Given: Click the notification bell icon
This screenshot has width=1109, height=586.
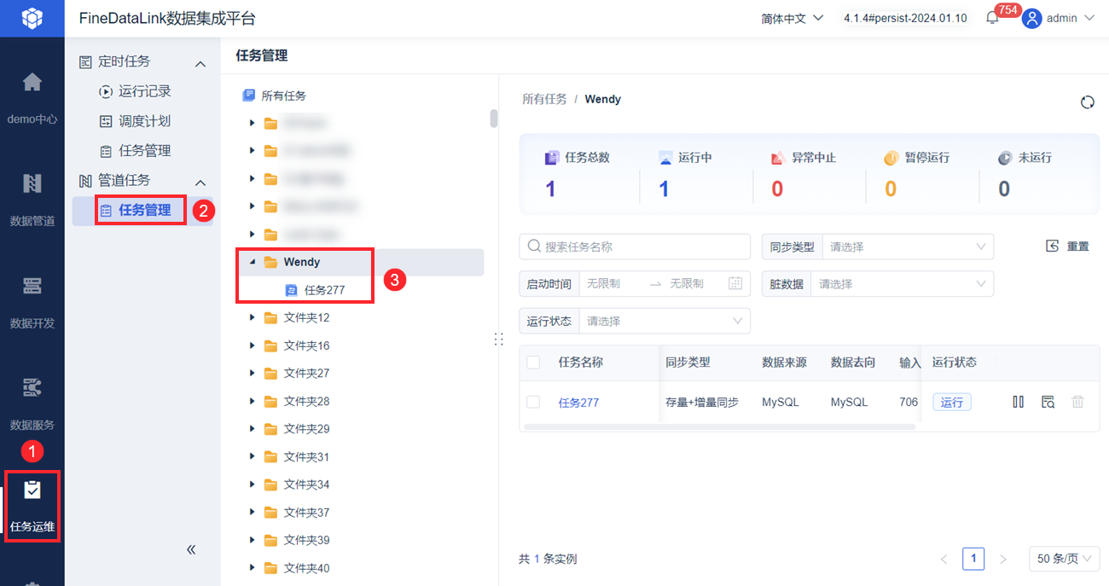Looking at the screenshot, I should [x=992, y=18].
